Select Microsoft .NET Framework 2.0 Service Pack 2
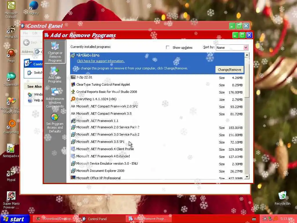Screen dimensions: 297x223 [157, 127]
